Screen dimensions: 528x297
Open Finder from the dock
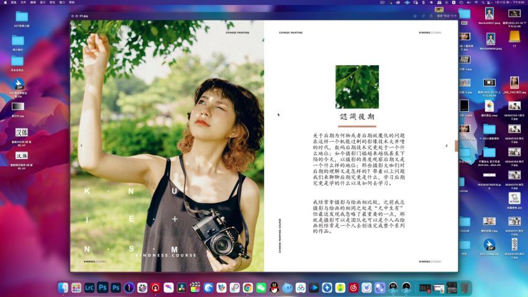tap(63, 288)
